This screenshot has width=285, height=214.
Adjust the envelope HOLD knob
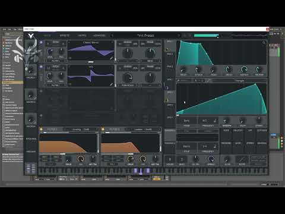[213, 70]
